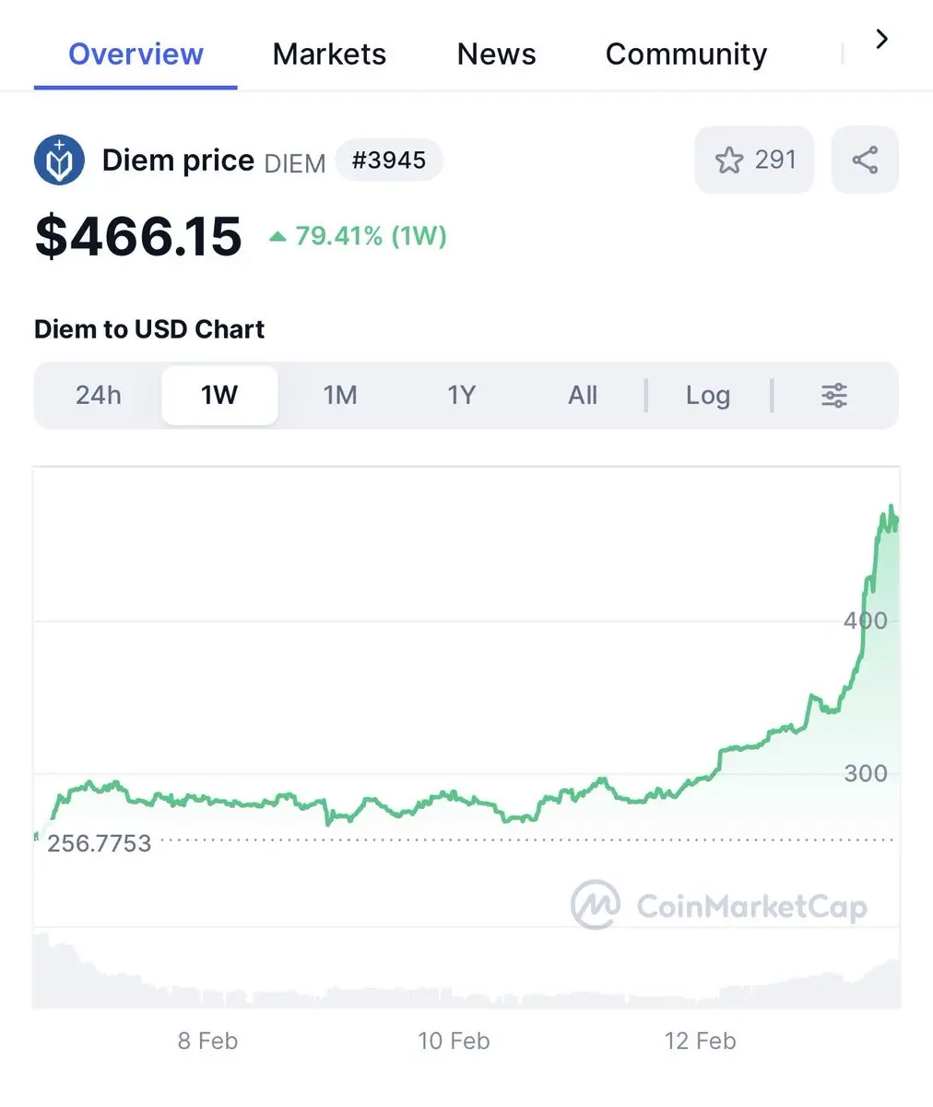This screenshot has width=933, height=1107.
Task: Click the #3945 rank badge
Action: pos(389,161)
